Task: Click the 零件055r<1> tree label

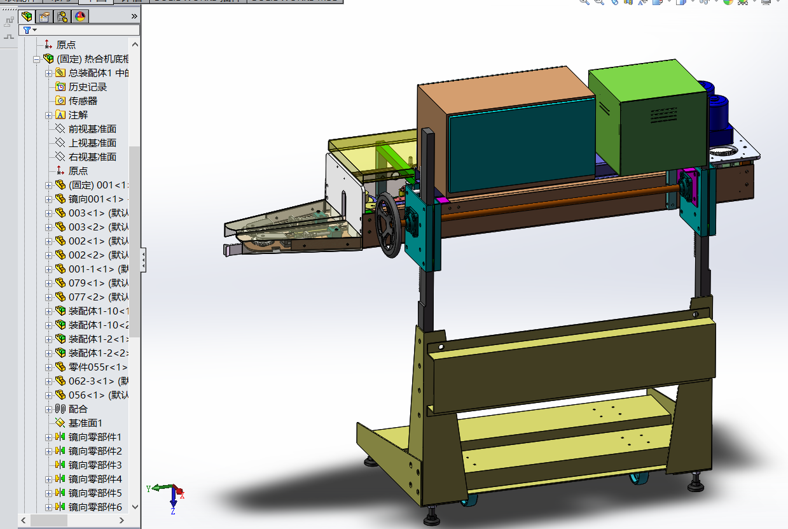Action: 98,367
